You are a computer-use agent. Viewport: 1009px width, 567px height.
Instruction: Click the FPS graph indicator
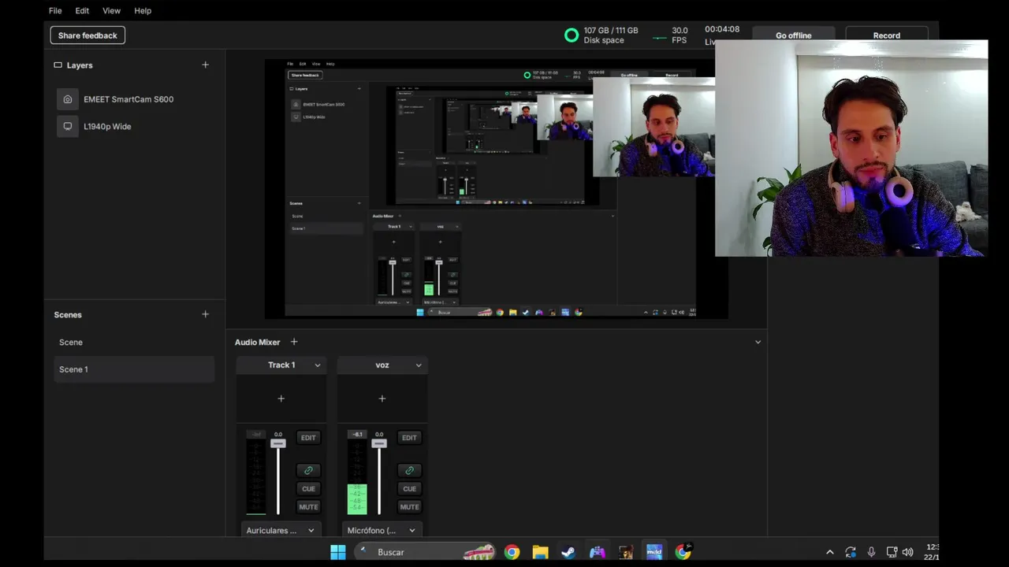click(660, 36)
